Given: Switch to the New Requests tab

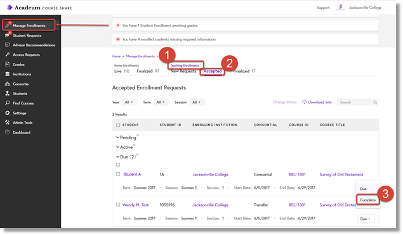Looking at the screenshot, I should (183, 71).
